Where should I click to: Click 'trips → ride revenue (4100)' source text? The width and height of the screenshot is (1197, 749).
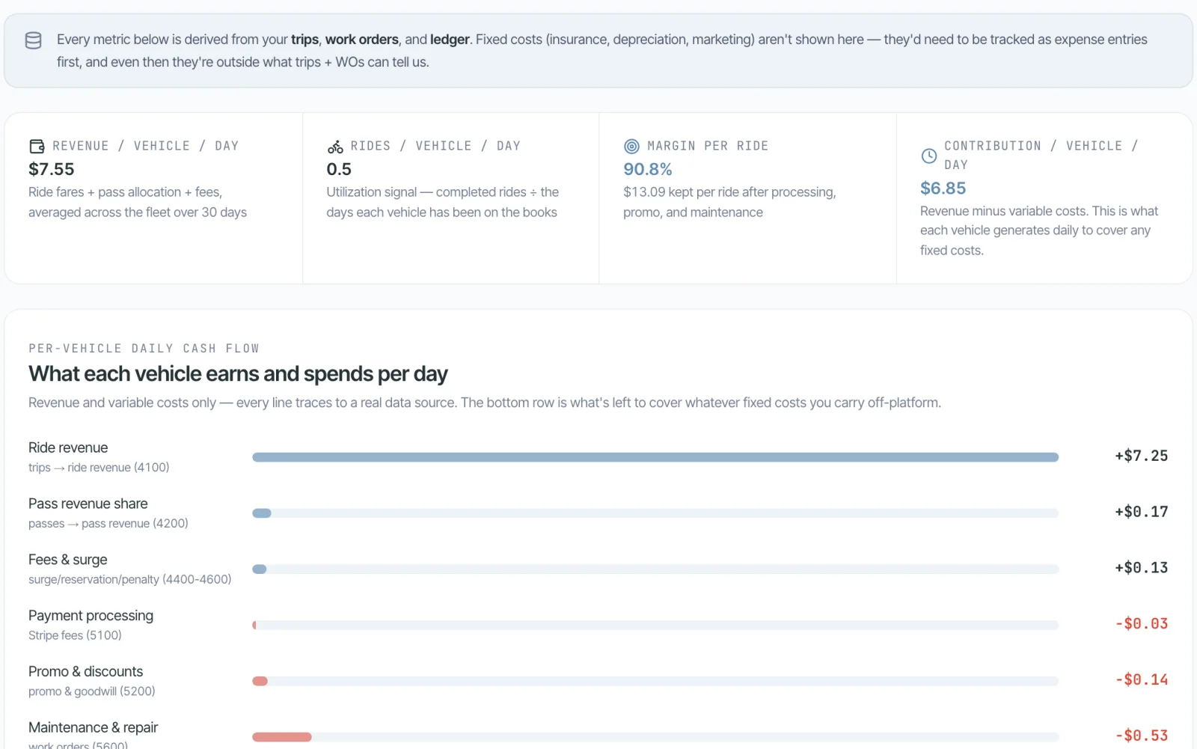99,468
